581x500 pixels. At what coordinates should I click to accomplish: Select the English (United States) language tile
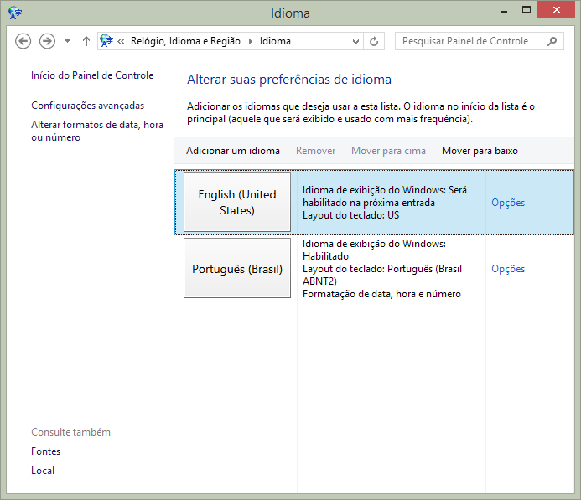pyautogui.click(x=237, y=202)
